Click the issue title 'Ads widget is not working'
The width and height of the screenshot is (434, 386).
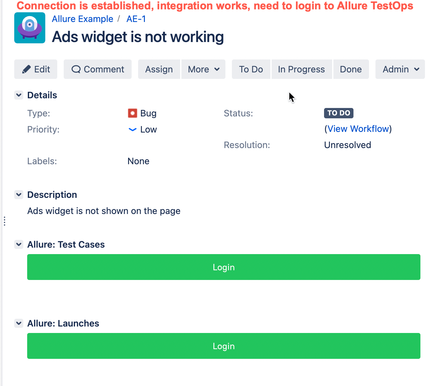[x=138, y=37]
